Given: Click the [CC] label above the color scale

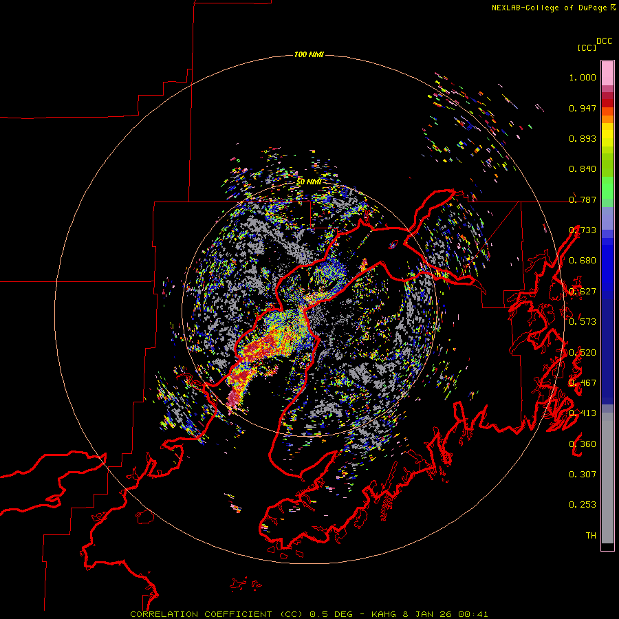Looking at the screenshot, I should pyautogui.click(x=587, y=47).
